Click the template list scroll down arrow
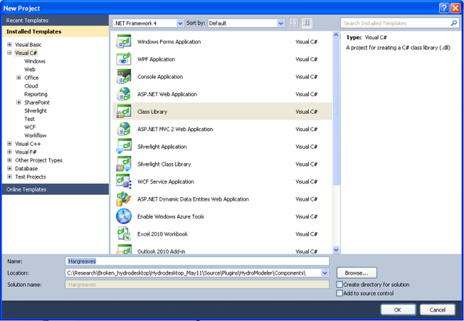 [x=336, y=250]
